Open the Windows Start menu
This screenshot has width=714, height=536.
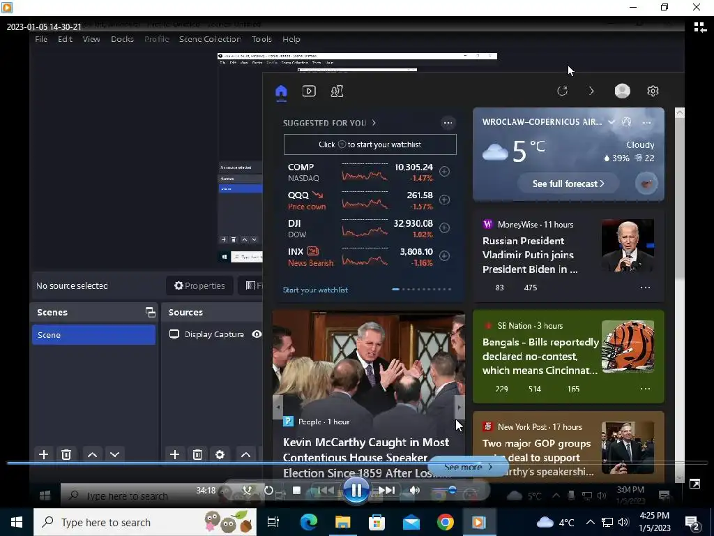17,522
